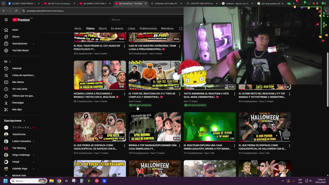Open Descargas in the sidebar
Screen dimensions: 329x185
(x=18, y=103)
